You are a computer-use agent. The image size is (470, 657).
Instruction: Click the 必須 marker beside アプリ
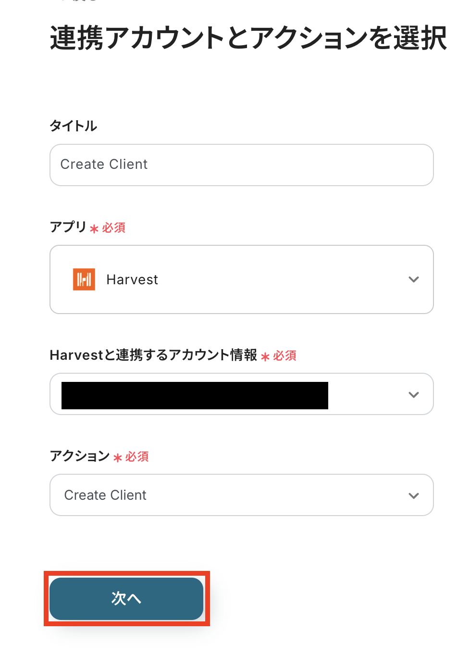(x=114, y=227)
